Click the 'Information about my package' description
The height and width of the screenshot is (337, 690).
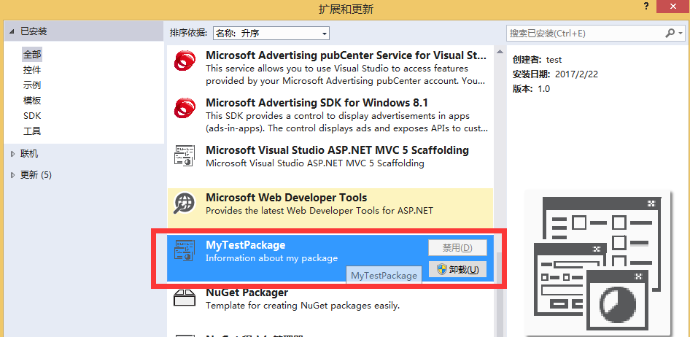271,258
